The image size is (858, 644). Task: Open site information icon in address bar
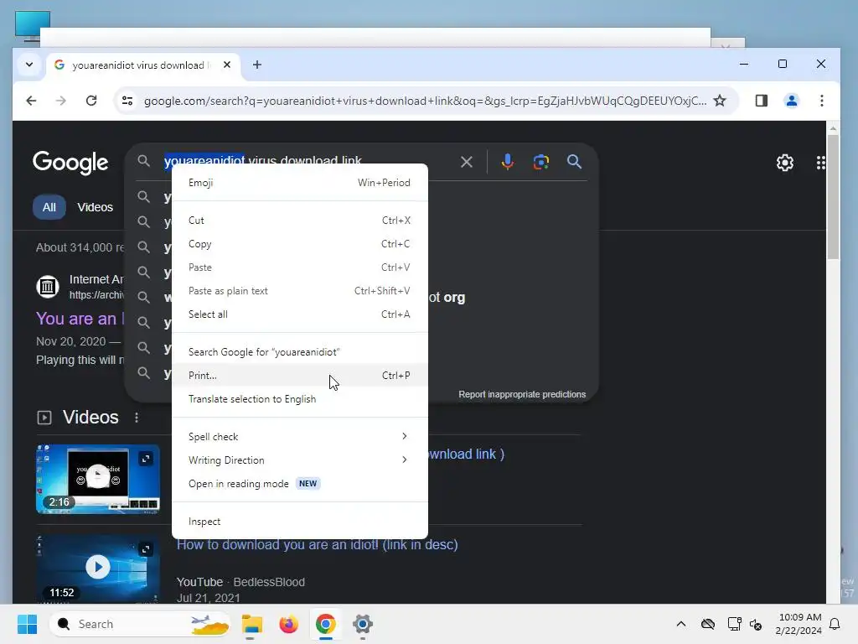click(127, 101)
